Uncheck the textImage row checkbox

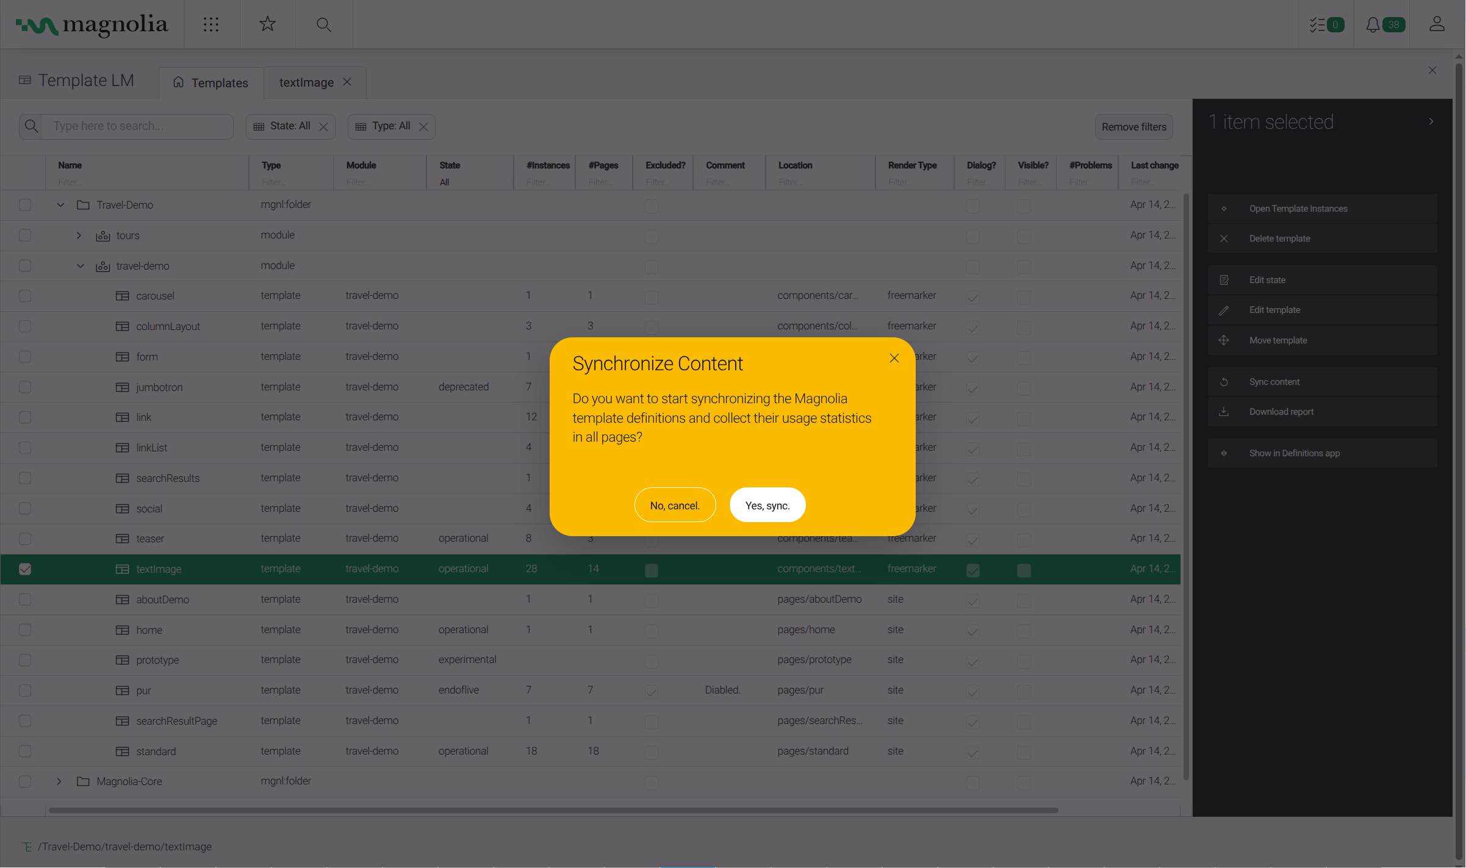pos(25,569)
